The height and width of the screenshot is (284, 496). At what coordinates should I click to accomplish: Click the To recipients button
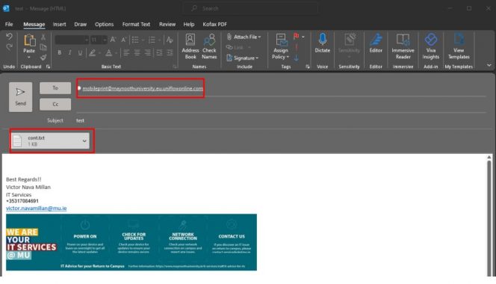tap(55, 88)
